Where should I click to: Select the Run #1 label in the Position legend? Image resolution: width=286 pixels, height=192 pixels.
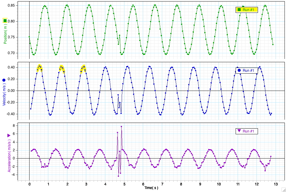(248, 10)
